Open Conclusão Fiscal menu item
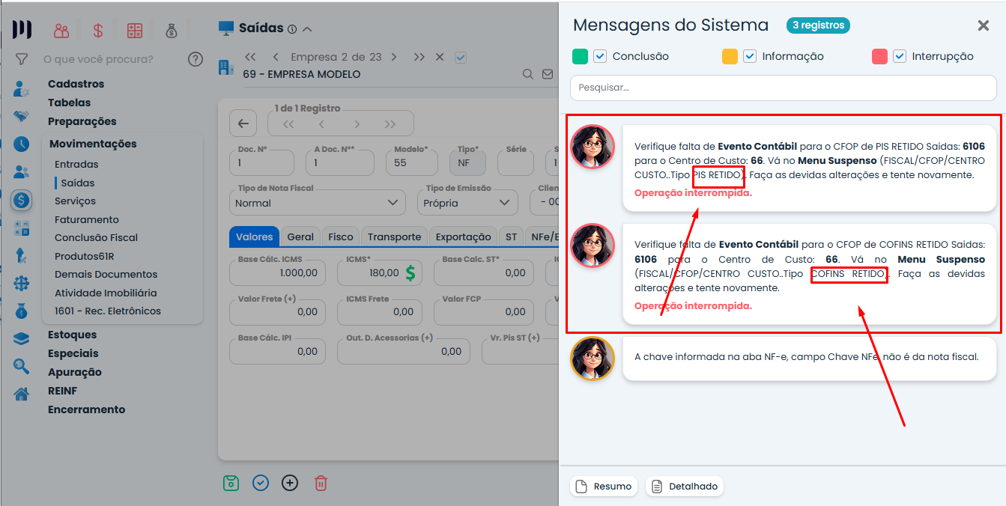Image resolution: width=1006 pixels, height=506 pixels. [x=96, y=237]
